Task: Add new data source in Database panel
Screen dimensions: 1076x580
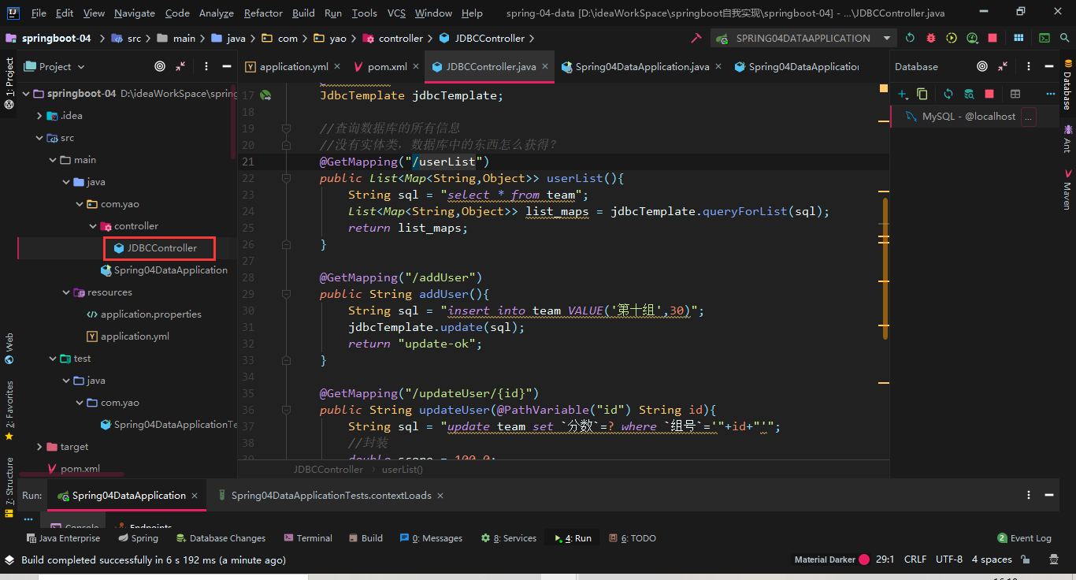Action: coord(903,94)
